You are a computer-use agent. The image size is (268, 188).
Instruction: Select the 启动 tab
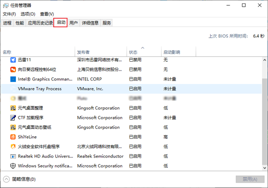60,23
